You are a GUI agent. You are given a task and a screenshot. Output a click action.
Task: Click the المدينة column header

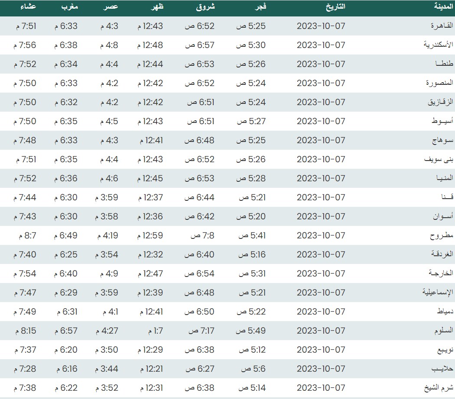[444, 7]
